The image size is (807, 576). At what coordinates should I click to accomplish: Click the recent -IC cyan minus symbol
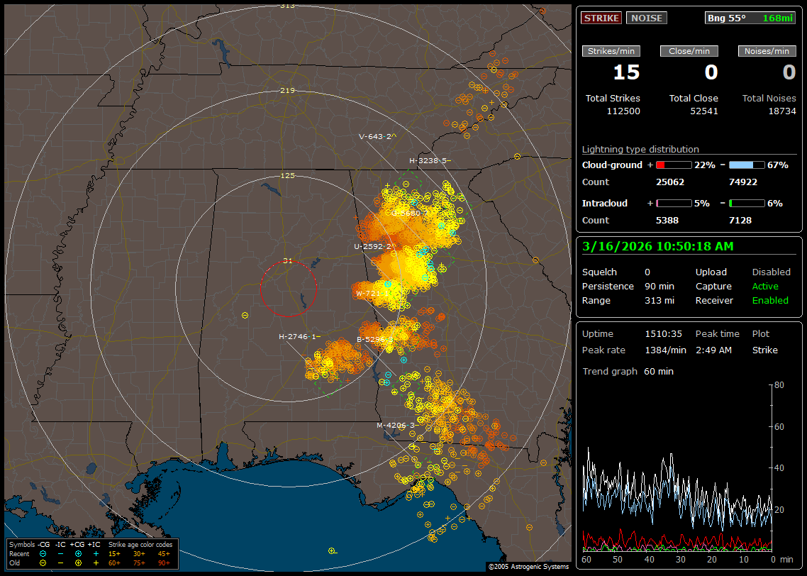(x=61, y=553)
